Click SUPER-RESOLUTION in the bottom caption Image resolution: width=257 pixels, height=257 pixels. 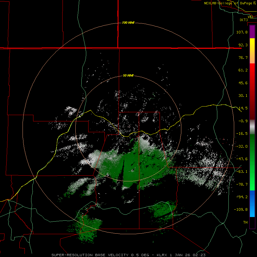[72, 255]
